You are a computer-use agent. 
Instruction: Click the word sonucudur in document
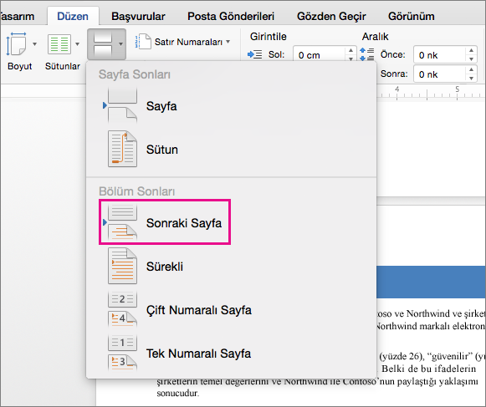[x=177, y=394]
